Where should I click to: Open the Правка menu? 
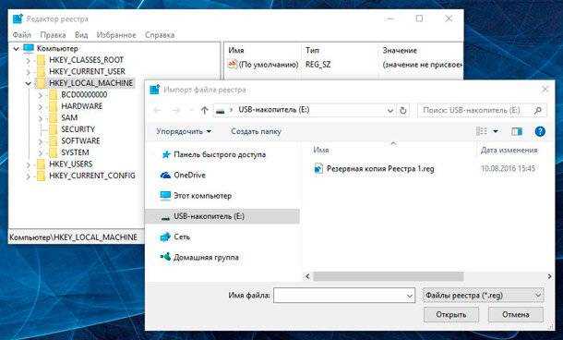point(53,35)
